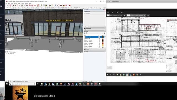Viewport: 177px width, 100px height.
Task: Switch to Scene 07 tab
Action: coord(12,8)
